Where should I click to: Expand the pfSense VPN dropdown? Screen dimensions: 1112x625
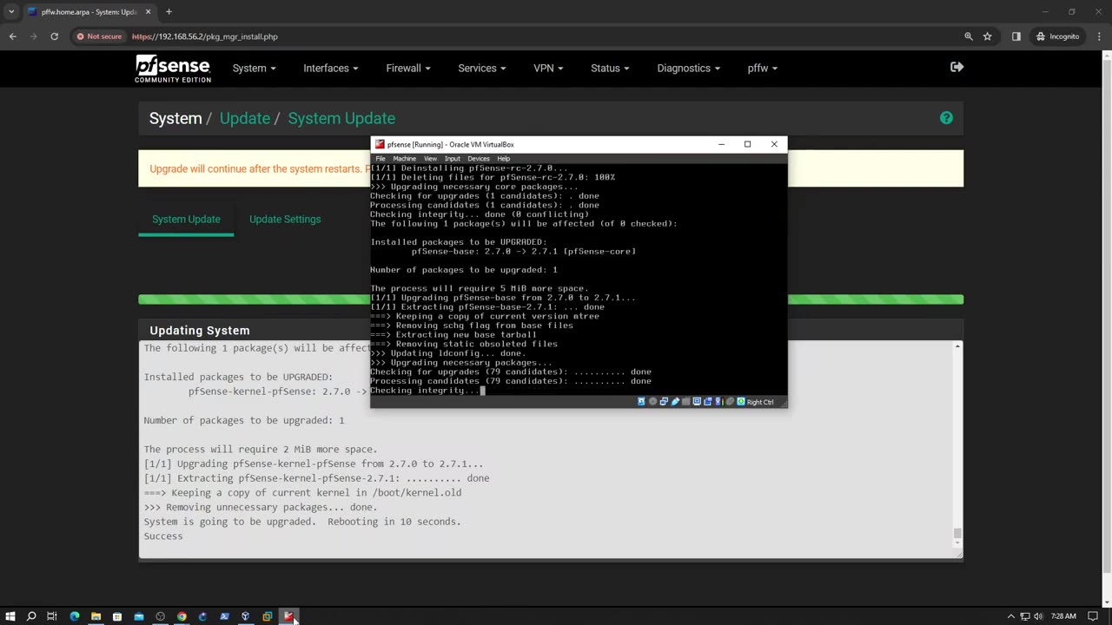548,69
